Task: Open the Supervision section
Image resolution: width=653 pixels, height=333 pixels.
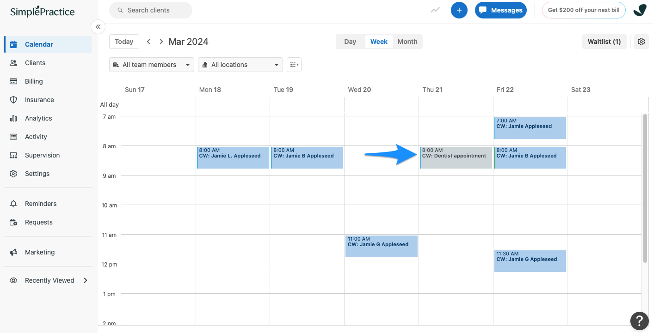Action: (42, 155)
